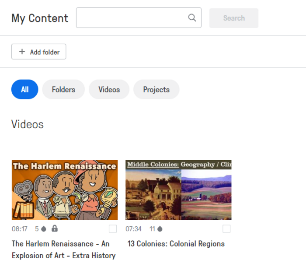Tick the 13 Colonies video checkbox
Image resolution: width=306 pixels, height=267 pixels.
pyautogui.click(x=226, y=228)
